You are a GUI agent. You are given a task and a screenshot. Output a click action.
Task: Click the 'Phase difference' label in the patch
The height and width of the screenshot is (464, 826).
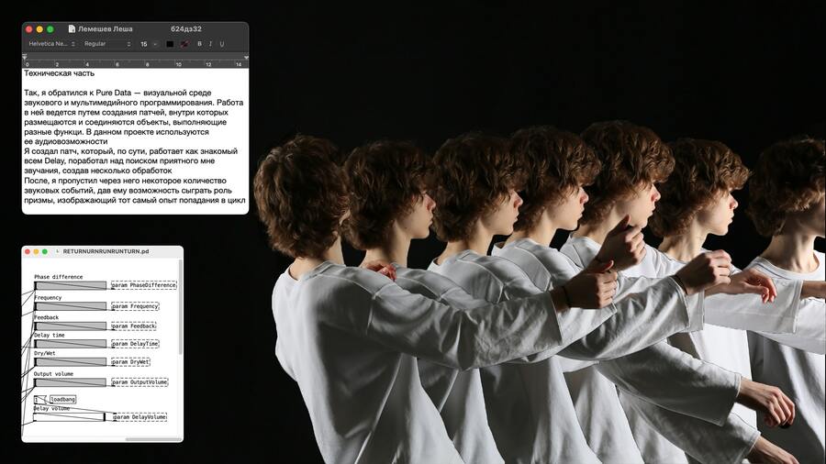[59, 277]
